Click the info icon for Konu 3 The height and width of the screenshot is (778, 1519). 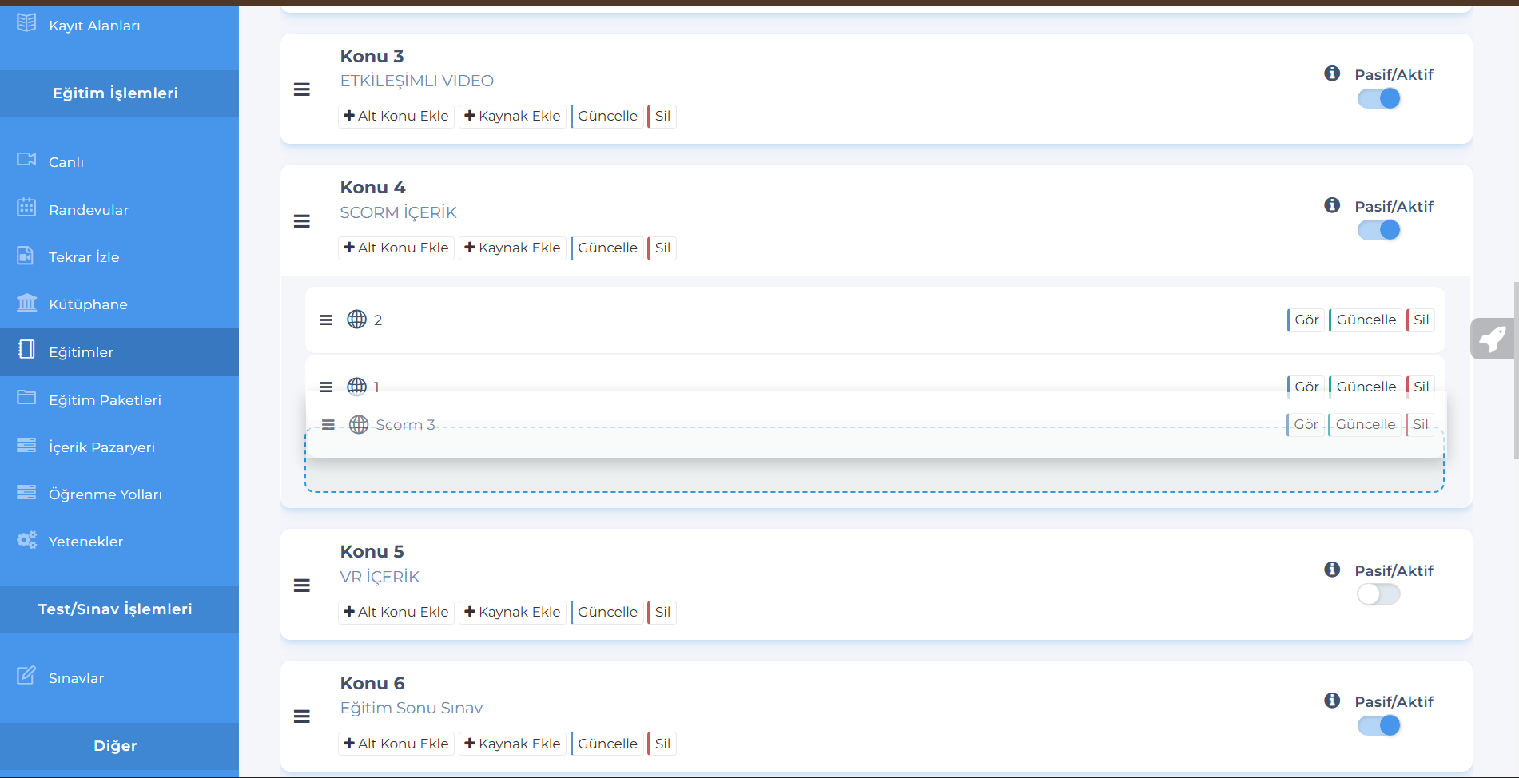tap(1331, 73)
